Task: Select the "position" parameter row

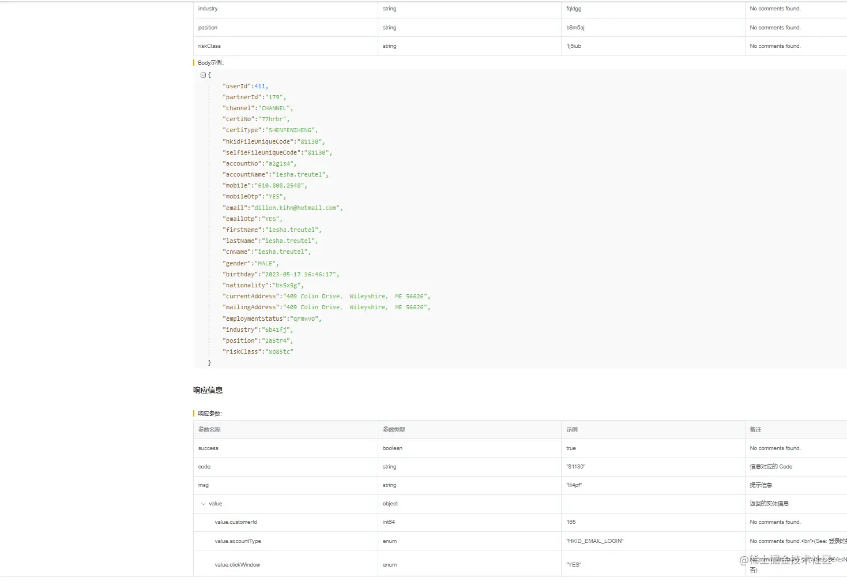Action: coord(208,27)
